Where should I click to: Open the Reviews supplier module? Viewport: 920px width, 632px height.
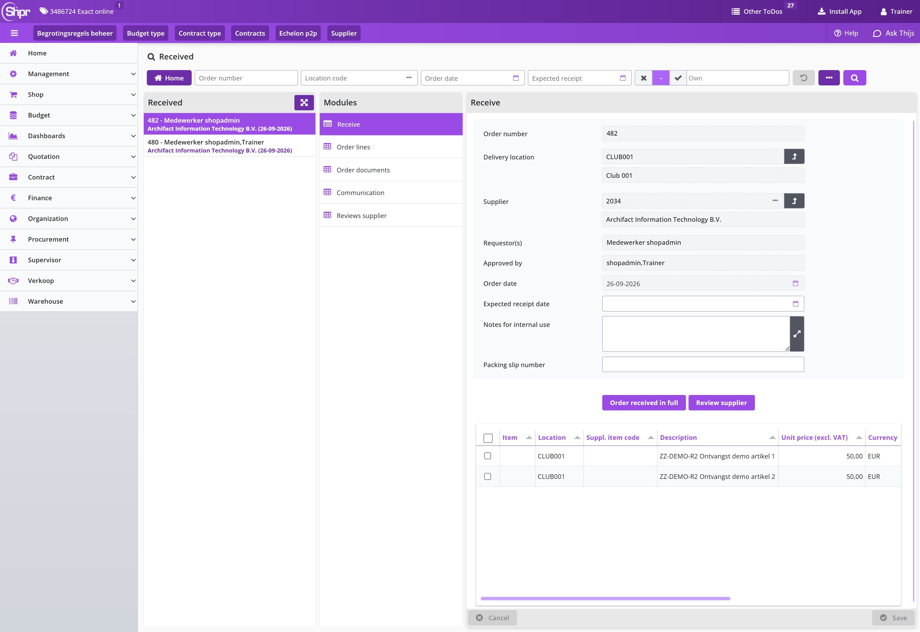(391, 215)
